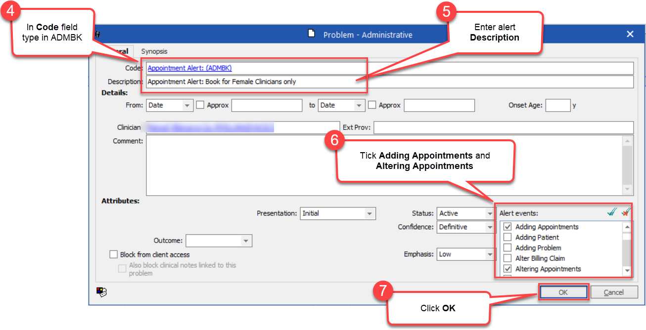Expand the Status dropdown showing Active
Image resolution: width=646 pixels, height=330 pixels.
(489, 213)
